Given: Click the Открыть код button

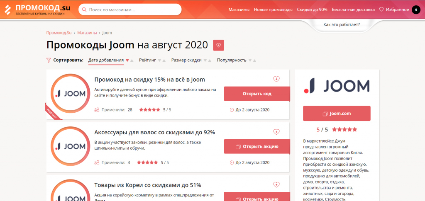Looking at the screenshot, I should point(257,94).
